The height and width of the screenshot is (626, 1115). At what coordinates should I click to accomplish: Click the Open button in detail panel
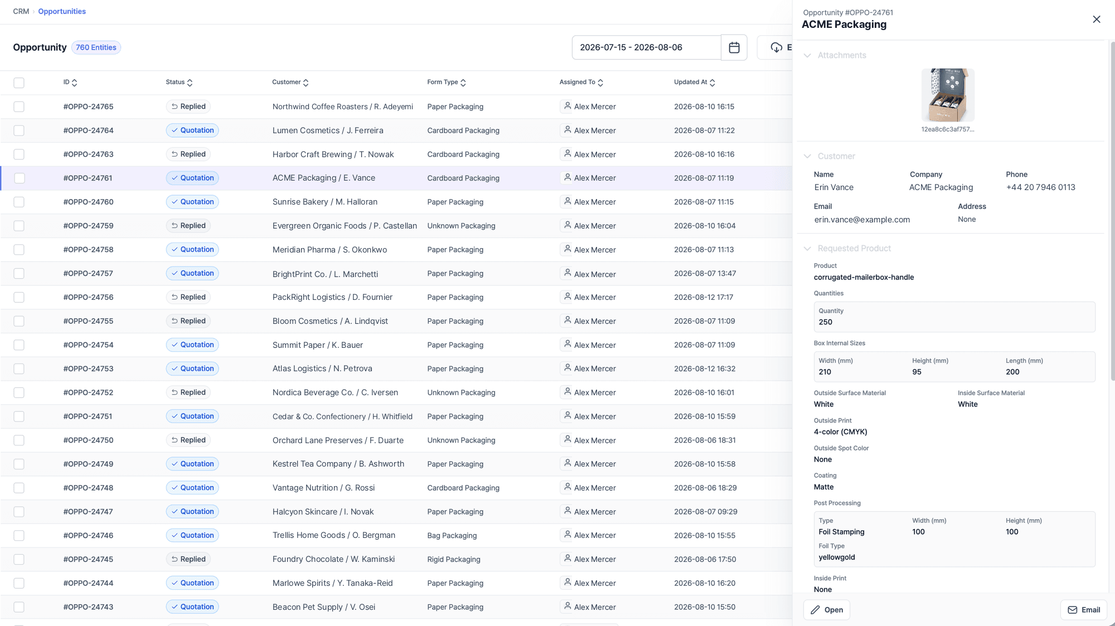point(826,610)
